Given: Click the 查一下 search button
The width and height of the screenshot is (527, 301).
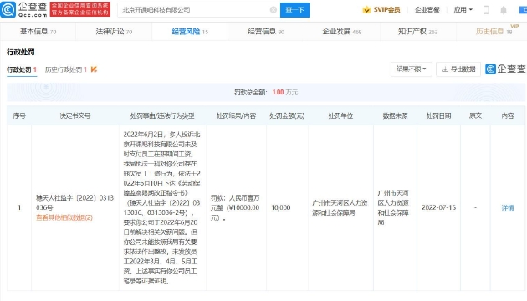Looking at the screenshot, I should click(294, 10).
